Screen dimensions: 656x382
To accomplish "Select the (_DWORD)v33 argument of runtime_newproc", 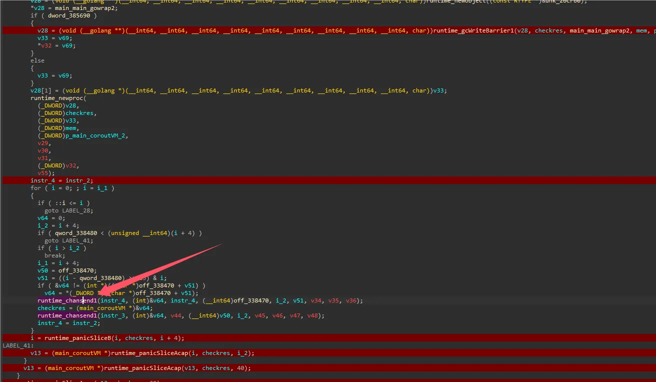I will [x=59, y=120].
